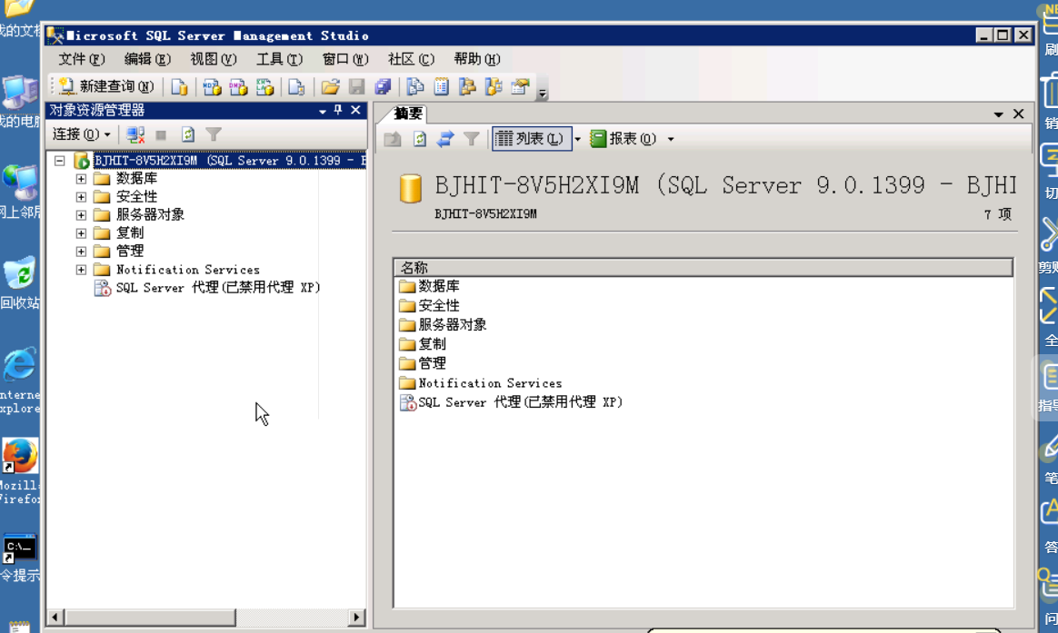Open the 视图 menu
This screenshot has width=1058, height=633.
point(214,59)
